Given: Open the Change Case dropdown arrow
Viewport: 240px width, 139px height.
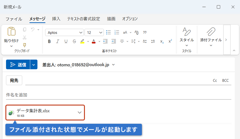Looking at the screenshot, I should [x=130, y=33].
